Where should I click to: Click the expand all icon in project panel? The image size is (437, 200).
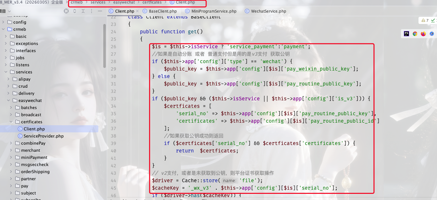pos(75,11)
